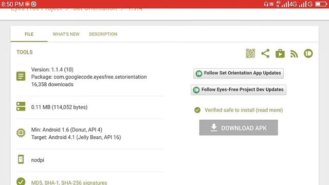
Task: Click the checkmark icon beside MD5 signatures
Action: click(21, 181)
